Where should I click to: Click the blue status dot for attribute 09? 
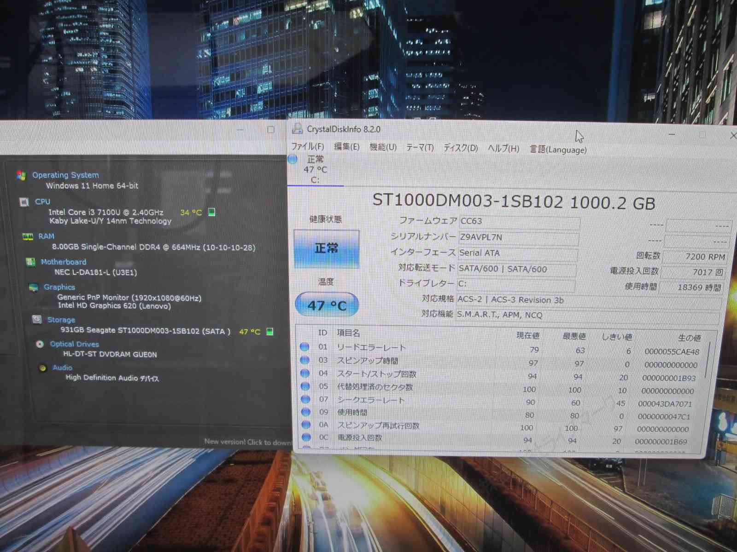tap(306, 412)
